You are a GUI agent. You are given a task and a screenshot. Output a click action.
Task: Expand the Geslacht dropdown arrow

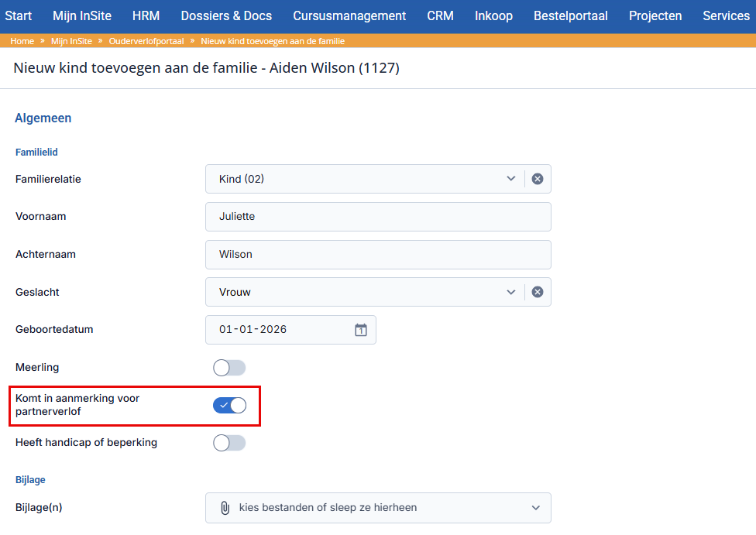[x=511, y=292]
